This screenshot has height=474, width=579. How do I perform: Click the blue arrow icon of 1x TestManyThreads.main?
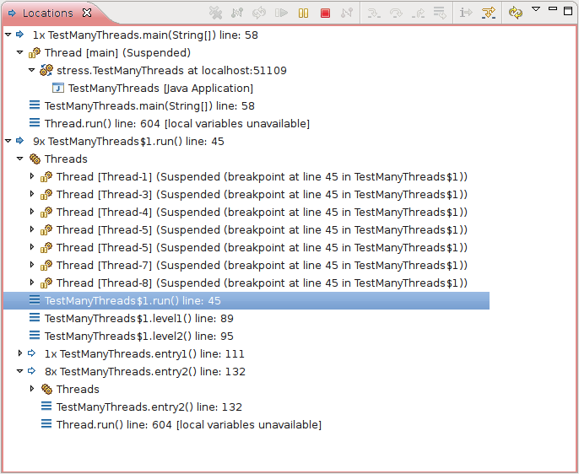point(20,35)
